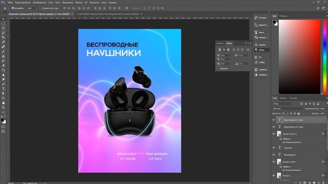Switch to the Символ tab in floating panel
The image size is (328, 184).
pyautogui.click(x=220, y=43)
